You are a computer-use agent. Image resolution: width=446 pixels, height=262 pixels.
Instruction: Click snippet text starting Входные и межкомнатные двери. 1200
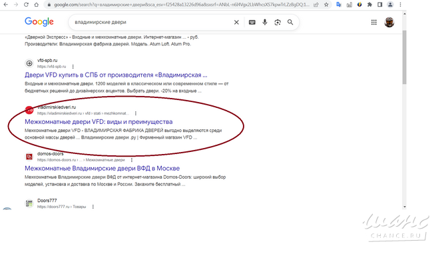[x=126, y=87]
